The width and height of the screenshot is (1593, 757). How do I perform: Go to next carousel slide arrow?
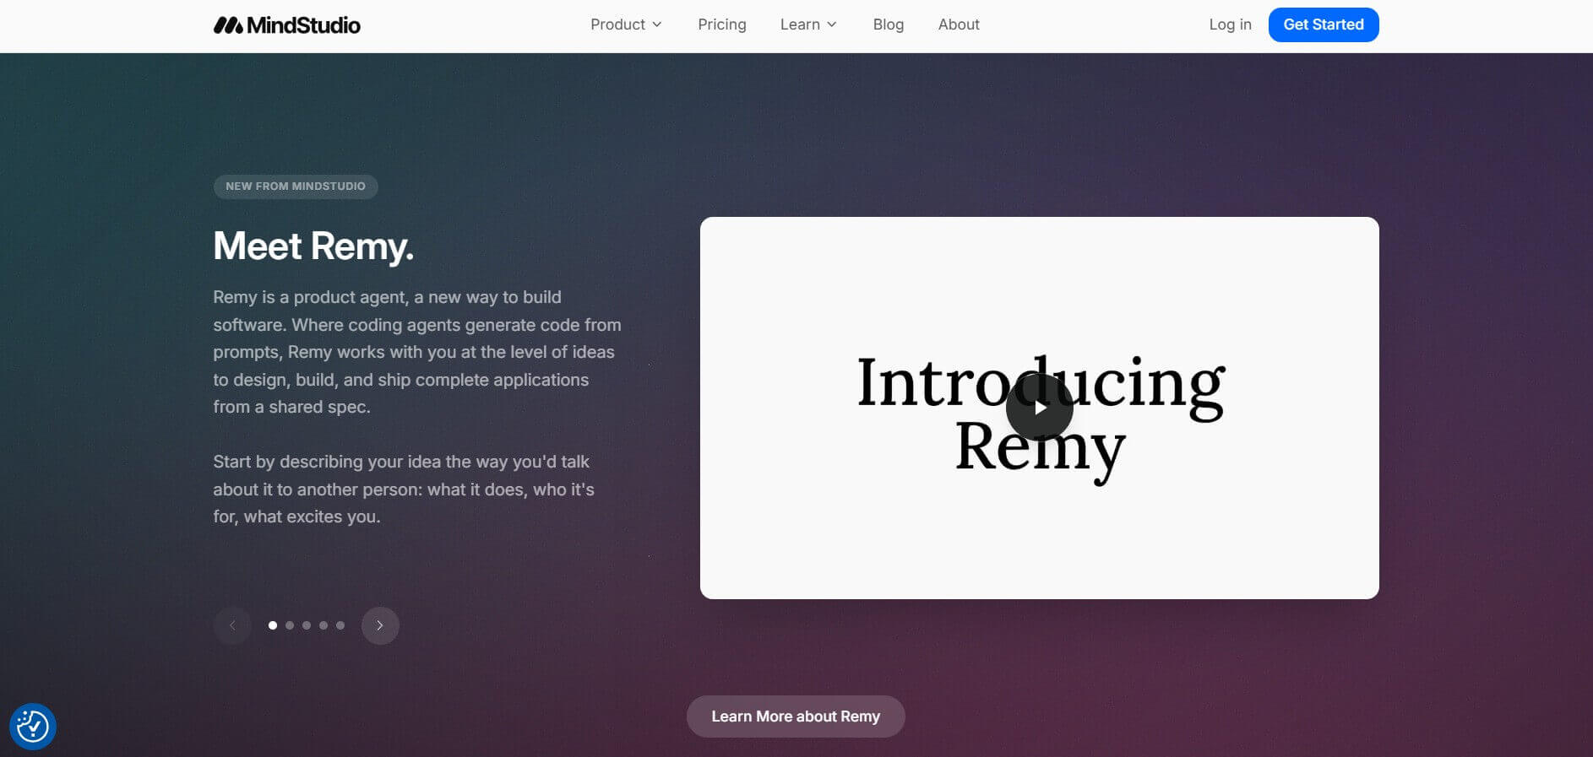coord(380,625)
